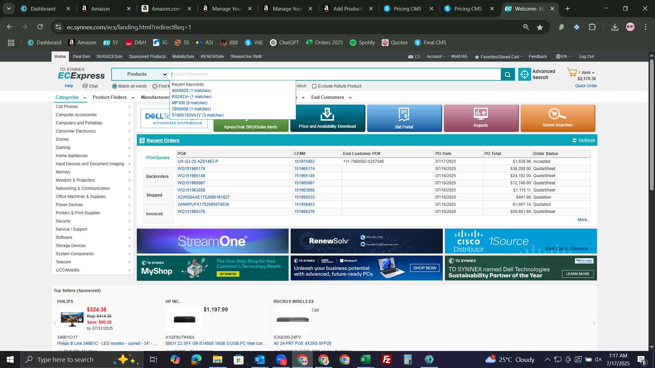The image size is (655, 368).
Task: Open browser extensions puzzle icon
Action: (x=592, y=27)
